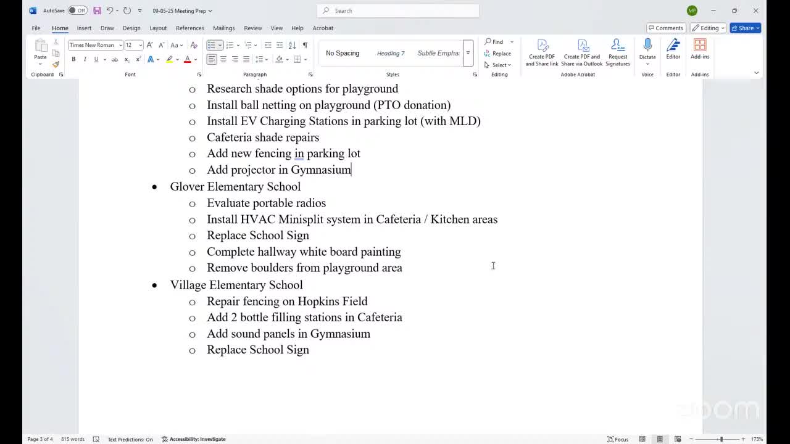Open the Select dropdown in Editing

[497, 65]
